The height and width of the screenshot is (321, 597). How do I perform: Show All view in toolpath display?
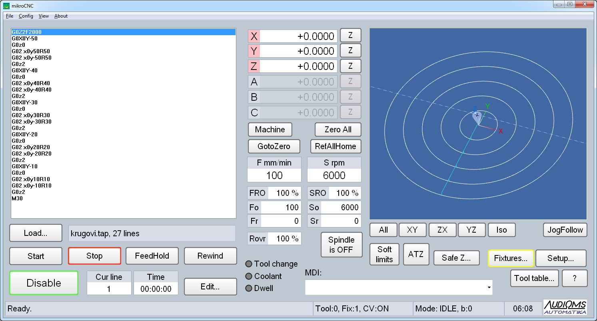click(x=383, y=230)
